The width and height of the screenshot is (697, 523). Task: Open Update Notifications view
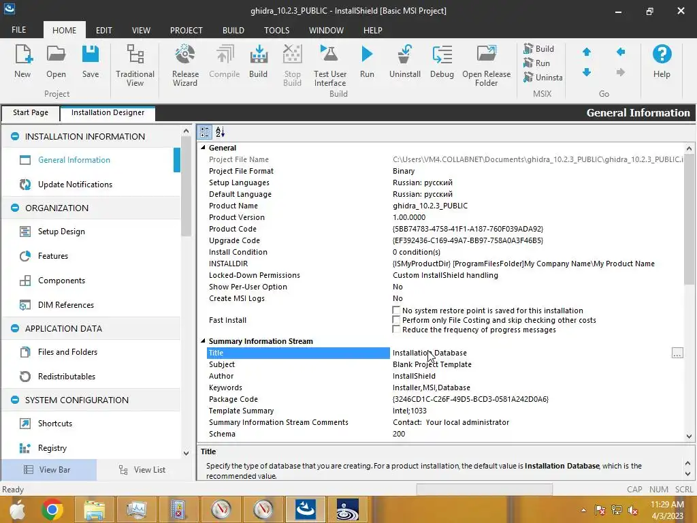click(75, 185)
